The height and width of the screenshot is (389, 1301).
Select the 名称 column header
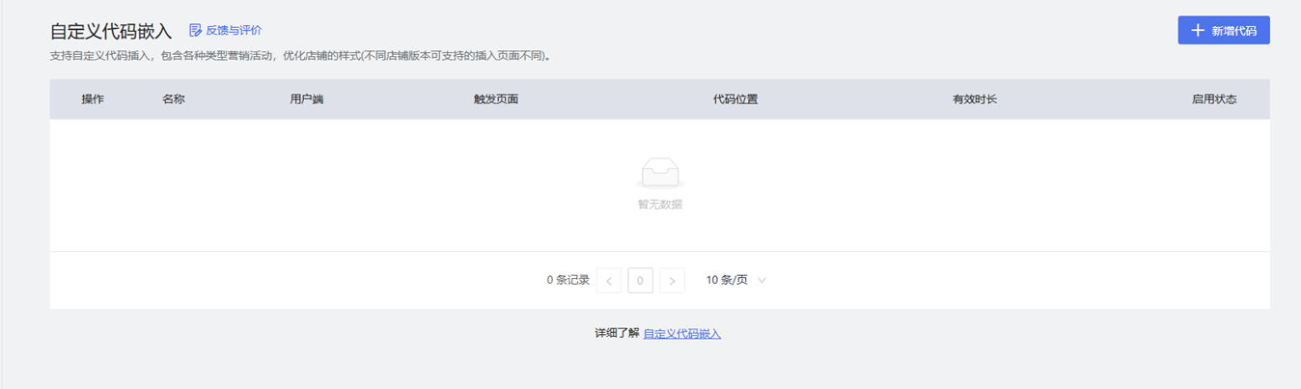point(174,99)
